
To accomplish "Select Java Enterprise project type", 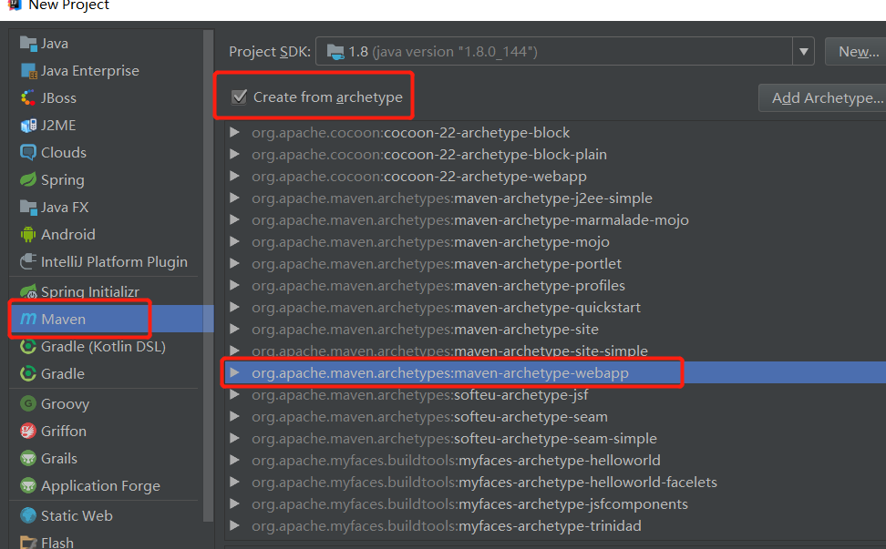I will 90,70.
